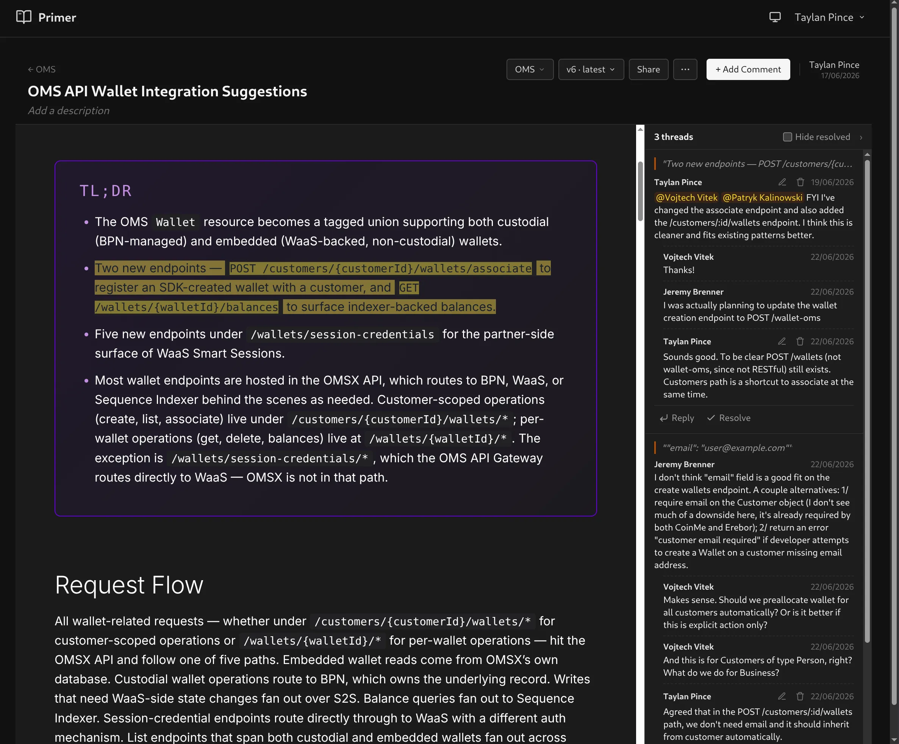Toggle the Hide resolved checkbox
This screenshot has height=744, width=899.
(x=787, y=137)
